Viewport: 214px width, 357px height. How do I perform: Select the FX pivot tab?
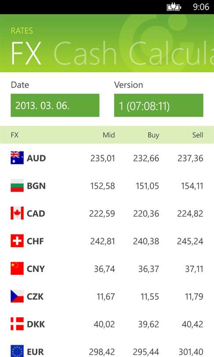point(26,53)
